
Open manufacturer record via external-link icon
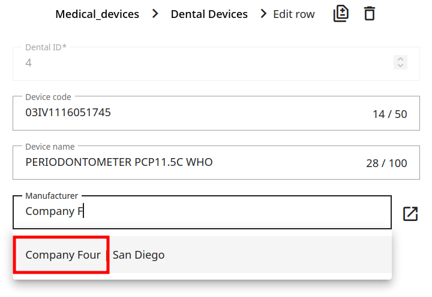[x=410, y=214]
